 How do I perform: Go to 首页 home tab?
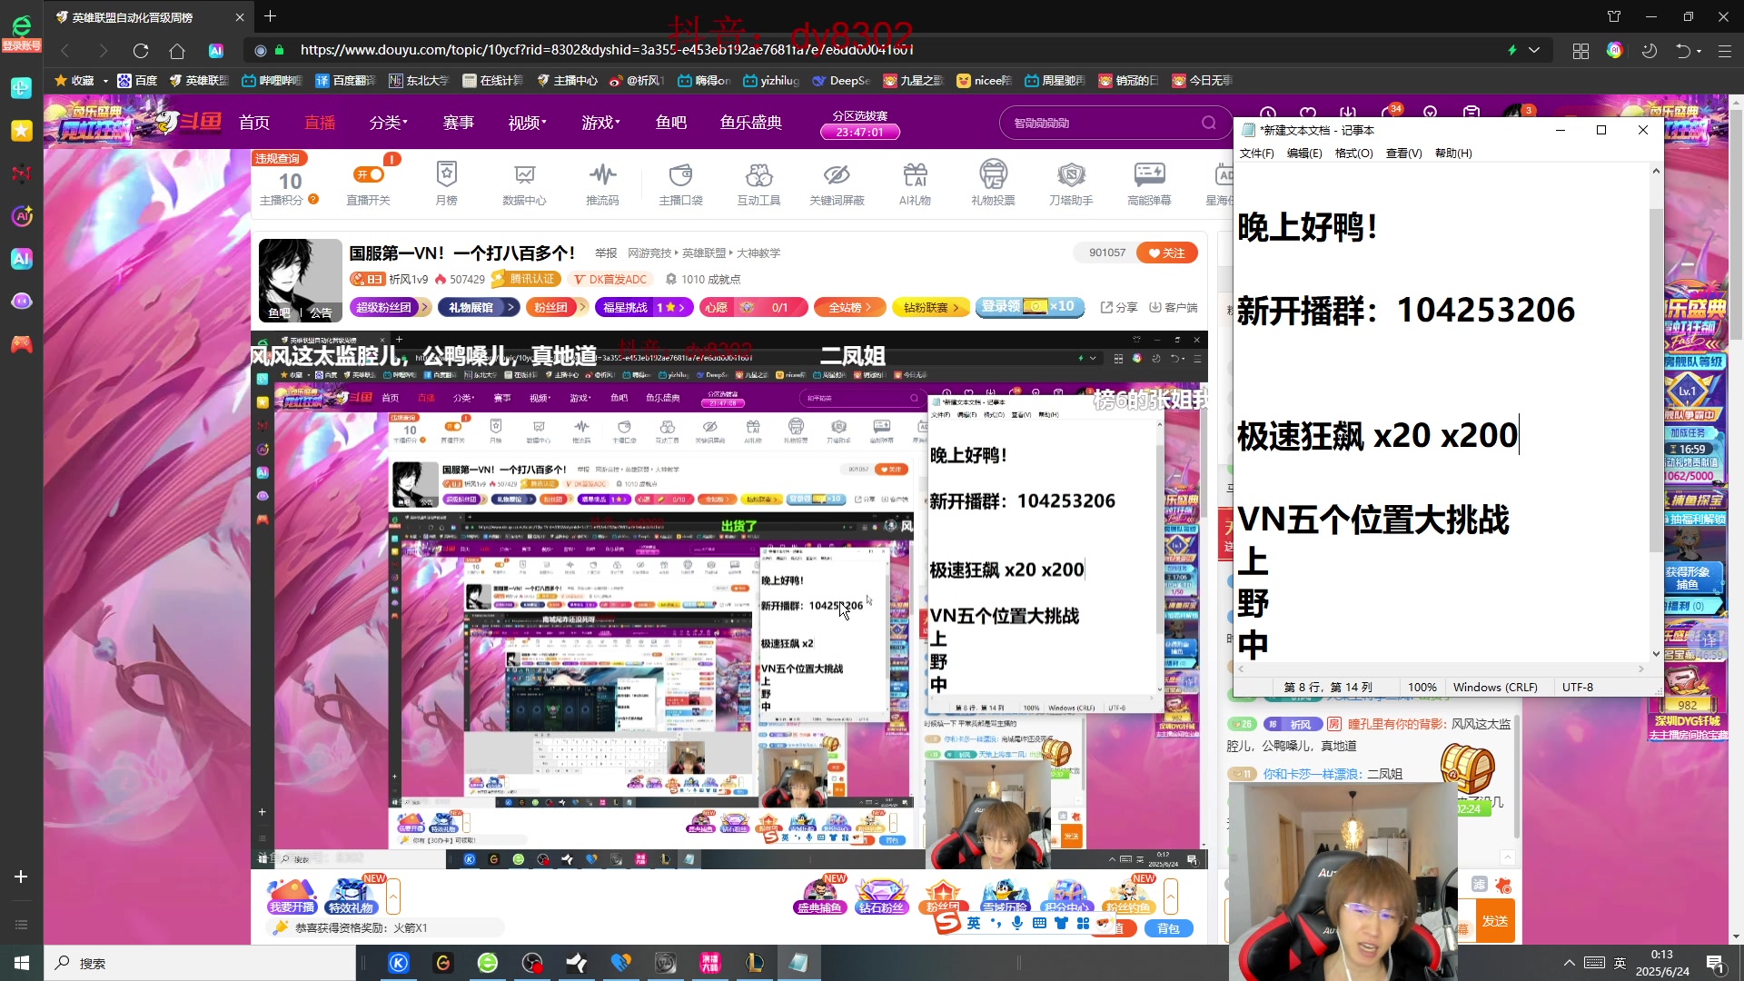coord(254,123)
